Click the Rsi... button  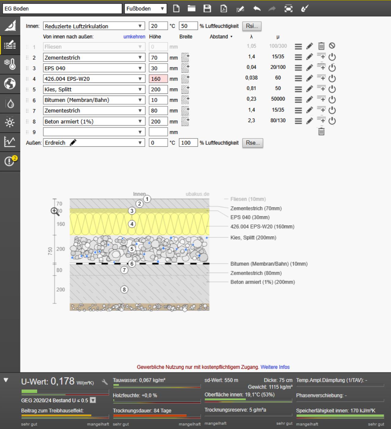(252, 26)
